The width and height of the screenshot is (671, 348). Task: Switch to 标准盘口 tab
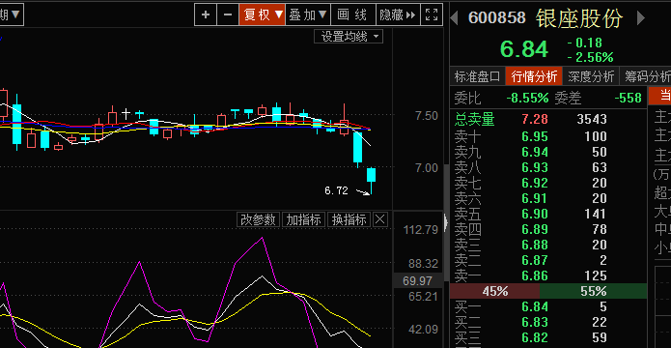click(477, 76)
